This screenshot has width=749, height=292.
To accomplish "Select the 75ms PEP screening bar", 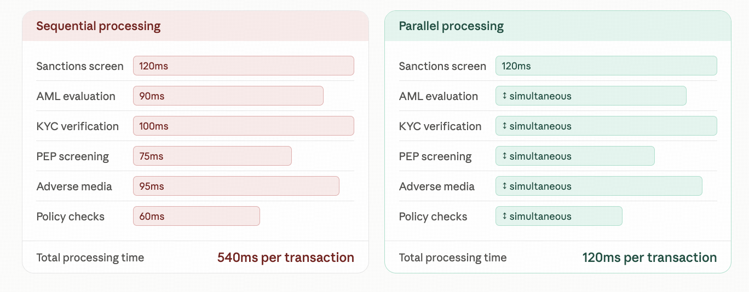I will (x=212, y=156).
